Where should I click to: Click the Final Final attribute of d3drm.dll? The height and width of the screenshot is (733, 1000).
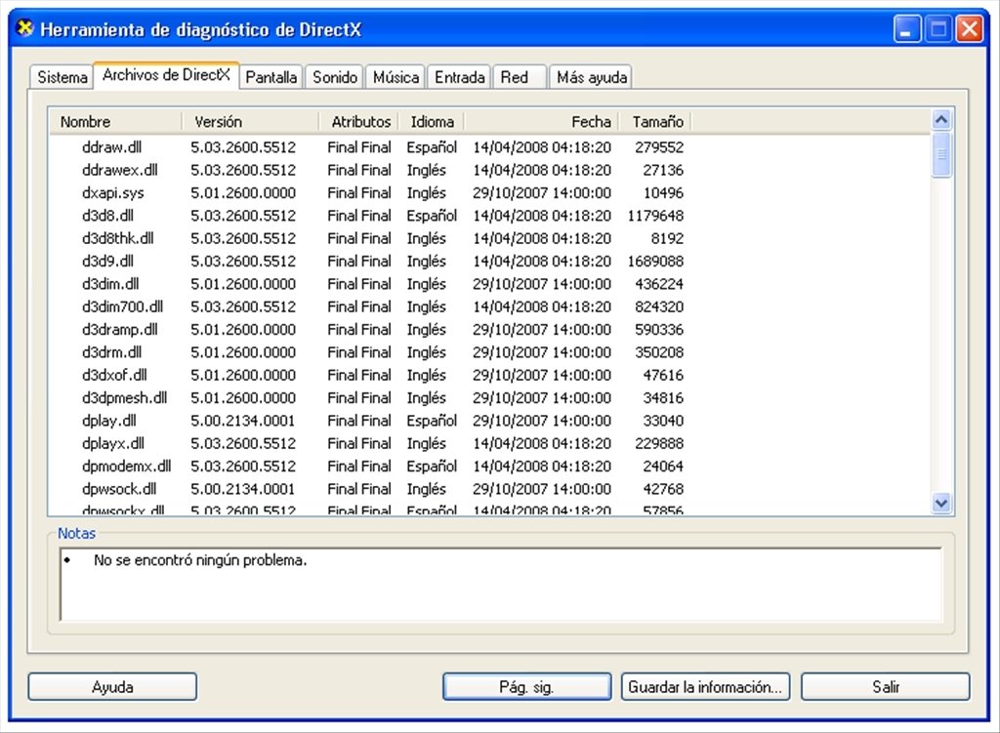(x=359, y=352)
